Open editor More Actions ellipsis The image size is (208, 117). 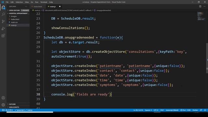204,6
